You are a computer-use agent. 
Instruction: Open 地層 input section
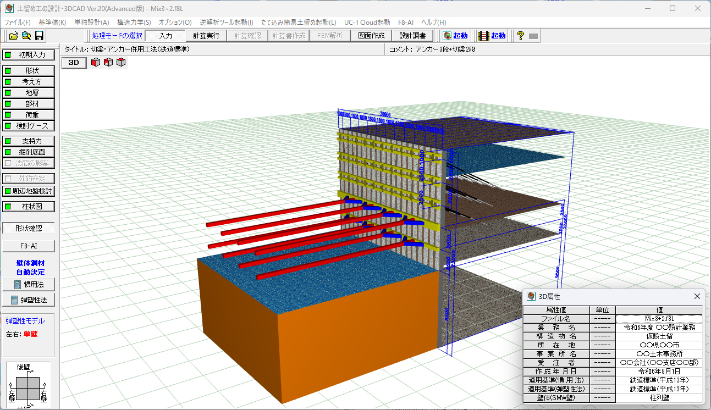tap(29, 92)
